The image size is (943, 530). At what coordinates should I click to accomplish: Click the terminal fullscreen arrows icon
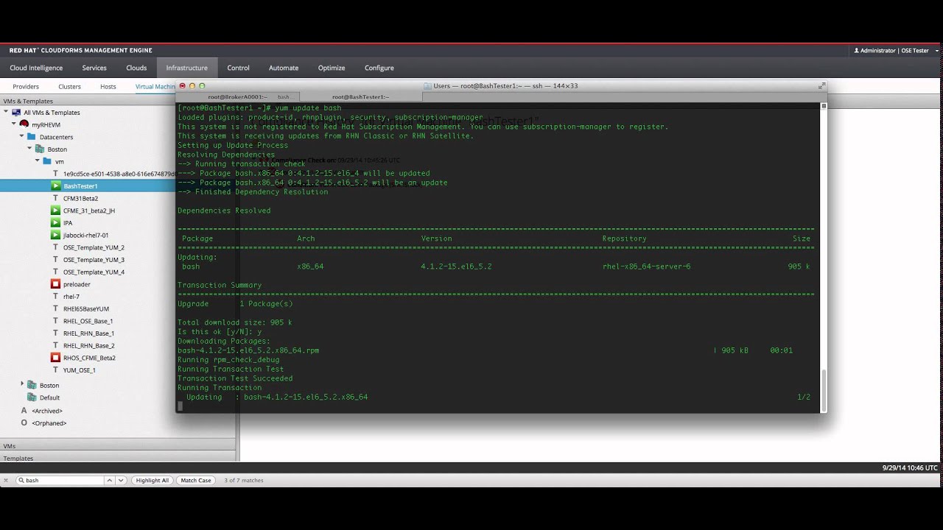tap(821, 85)
